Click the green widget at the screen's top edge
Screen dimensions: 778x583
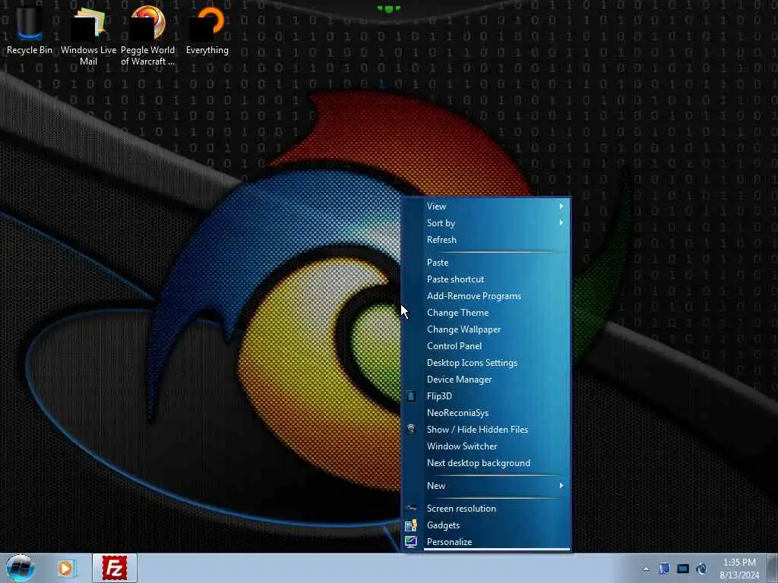pos(388,8)
